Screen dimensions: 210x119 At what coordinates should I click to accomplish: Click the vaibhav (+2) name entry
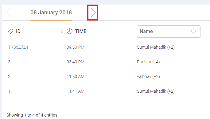(x=148, y=76)
